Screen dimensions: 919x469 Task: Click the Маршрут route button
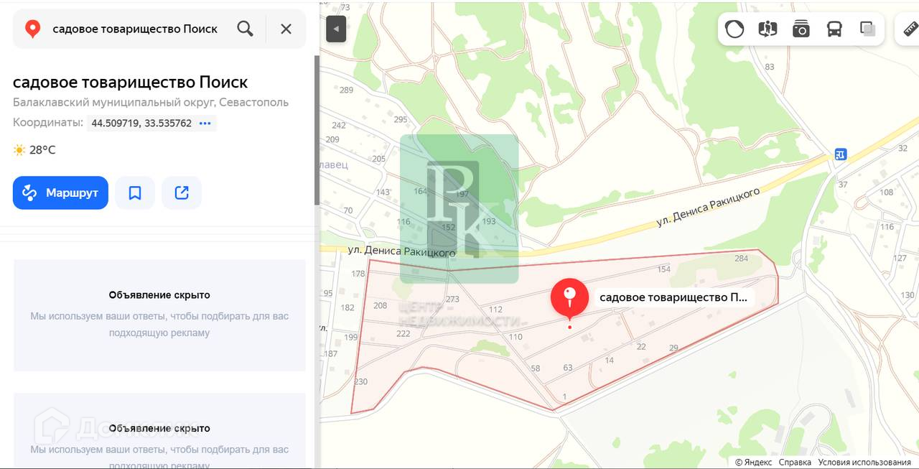coord(60,192)
